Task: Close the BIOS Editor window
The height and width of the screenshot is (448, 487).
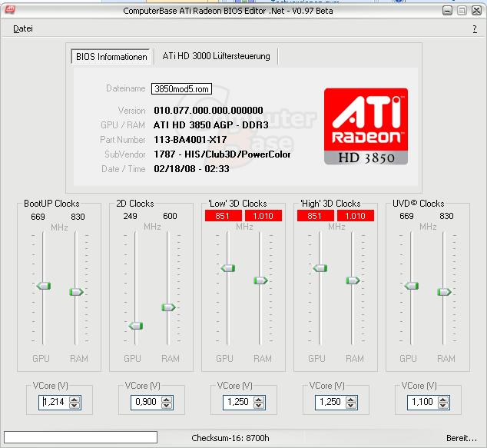Action: (x=476, y=11)
